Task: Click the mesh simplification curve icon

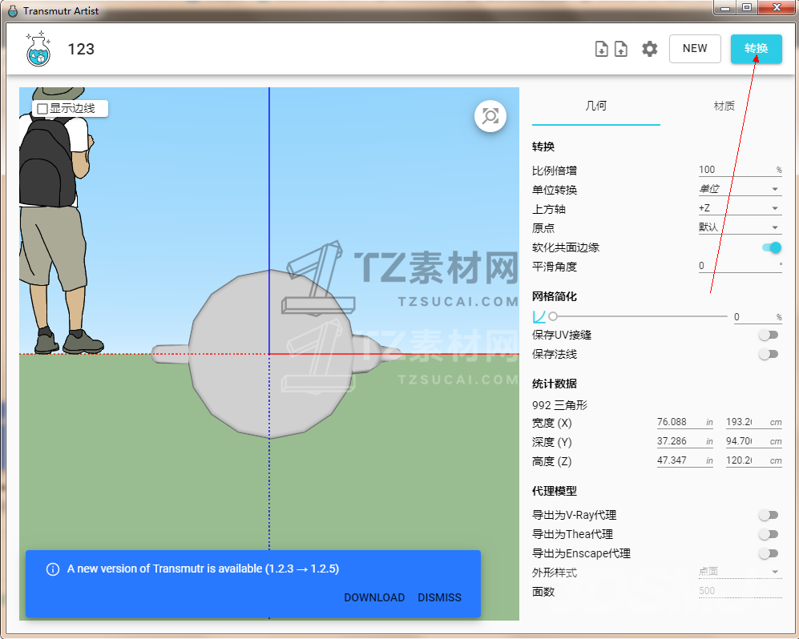Action: pyautogui.click(x=539, y=317)
